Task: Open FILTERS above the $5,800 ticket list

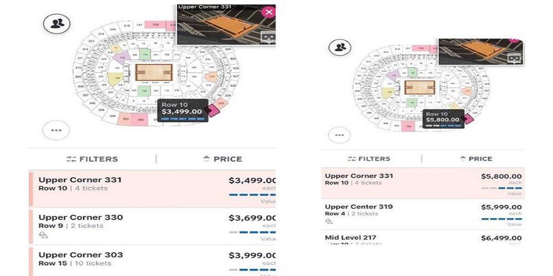Action: click(x=369, y=159)
